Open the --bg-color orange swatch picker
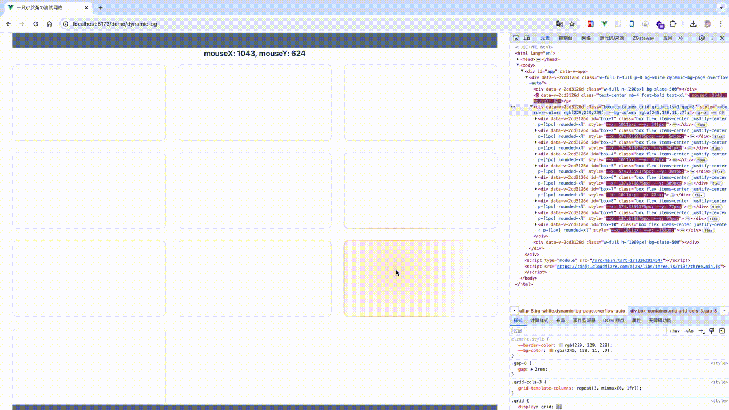This screenshot has width=729, height=410. (x=551, y=351)
